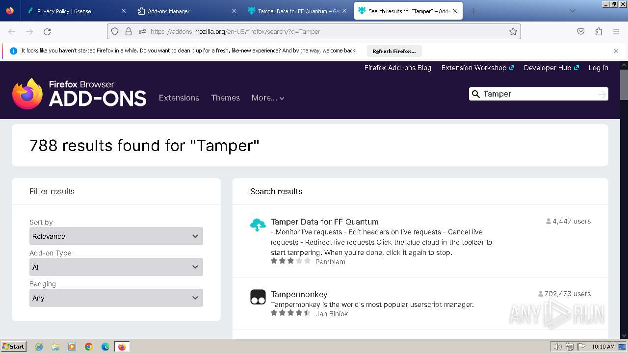Click the Firefox Browser Add-ons logo
Image resolution: width=628 pixels, height=353 pixels.
point(79,93)
